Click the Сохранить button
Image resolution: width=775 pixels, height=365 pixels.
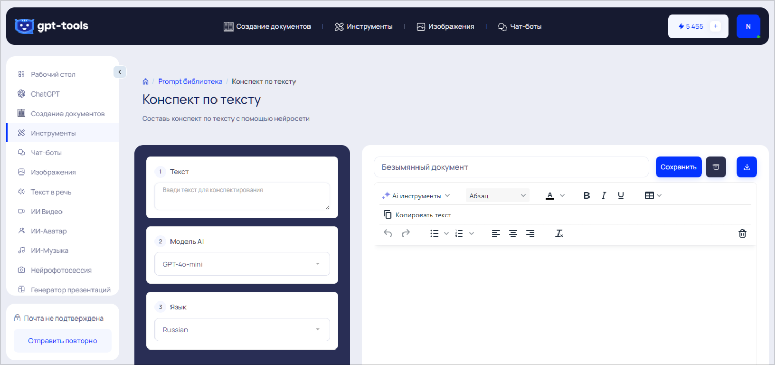click(678, 167)
